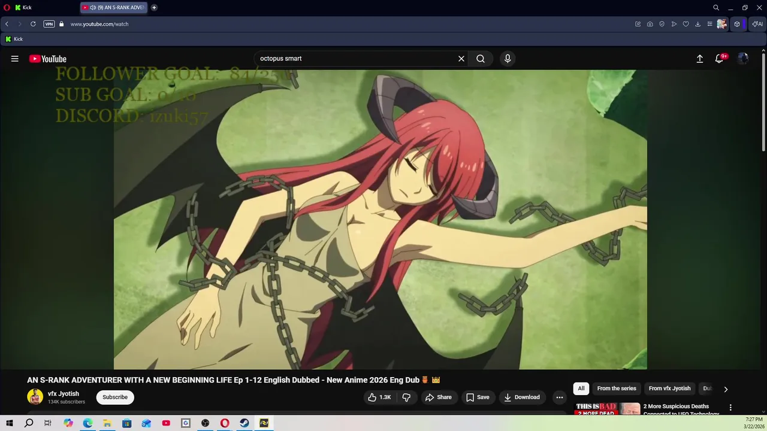Open Windows taskbar search
This screenshot has width=767, height=431.
(29, 423)
